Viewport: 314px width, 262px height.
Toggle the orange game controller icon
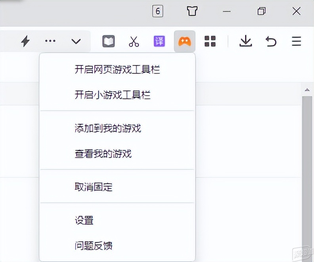coord(185,42)
